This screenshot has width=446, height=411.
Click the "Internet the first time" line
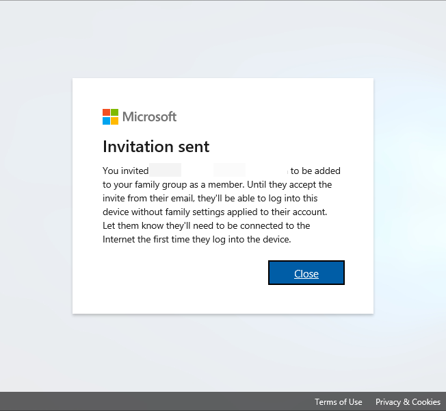point(197,239)
